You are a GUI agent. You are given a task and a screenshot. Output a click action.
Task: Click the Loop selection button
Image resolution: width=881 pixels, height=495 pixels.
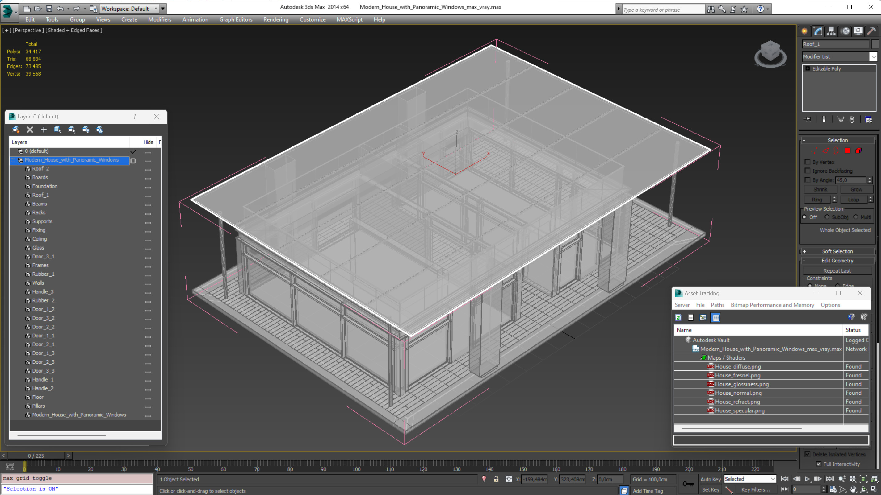(x=853, y=200)
